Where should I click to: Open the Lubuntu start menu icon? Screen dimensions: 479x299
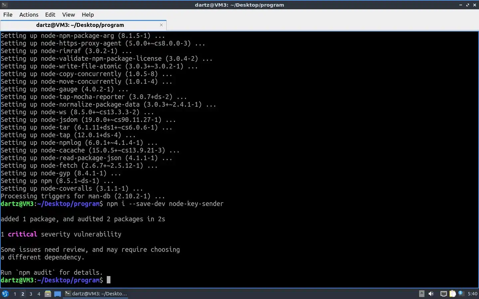pos(5,294)
